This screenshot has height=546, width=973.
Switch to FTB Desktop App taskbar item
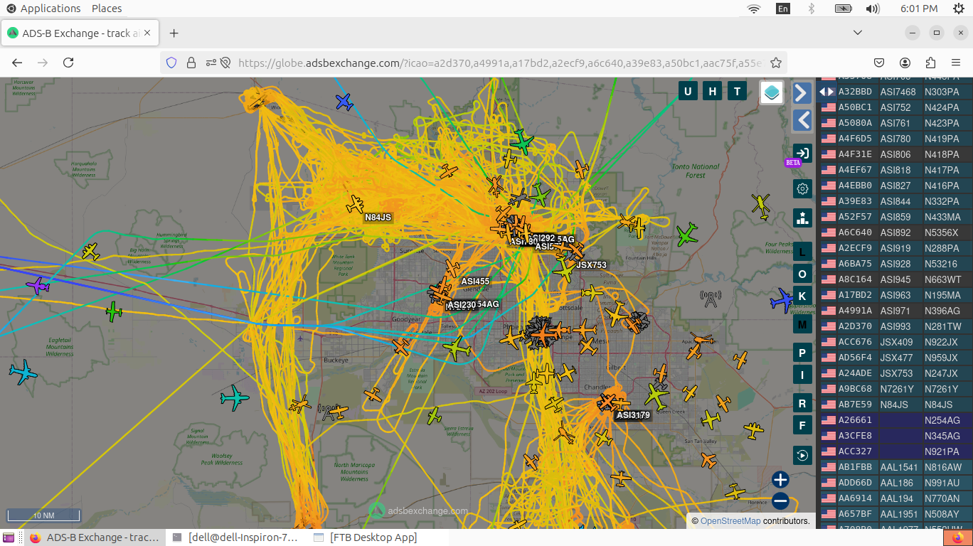pyautogui.click(x=366, y=537)
